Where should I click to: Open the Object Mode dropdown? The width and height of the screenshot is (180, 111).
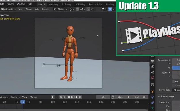pos(8,9)
